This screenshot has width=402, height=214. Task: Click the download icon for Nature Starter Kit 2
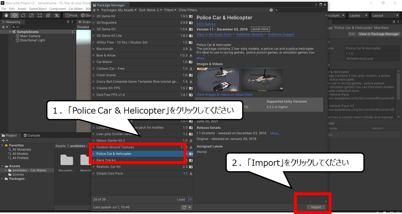click(x=191, y=141)
